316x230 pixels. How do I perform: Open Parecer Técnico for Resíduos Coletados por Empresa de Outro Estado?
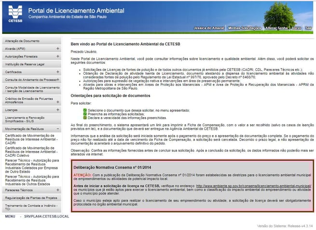(x=32, y=166)
